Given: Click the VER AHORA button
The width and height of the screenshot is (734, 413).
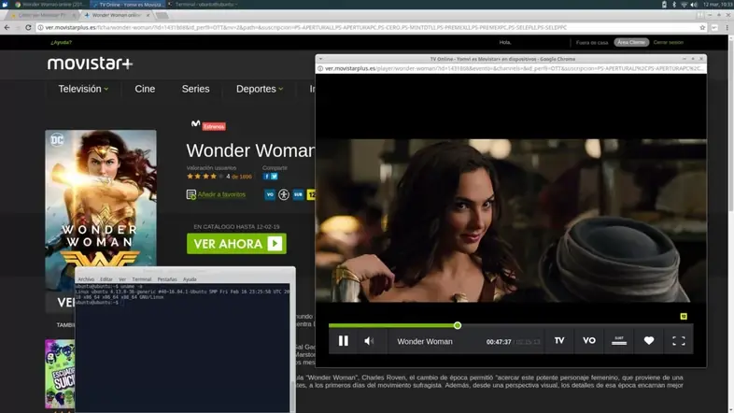Looking at the screenshot, I should (x=236, y=244).
